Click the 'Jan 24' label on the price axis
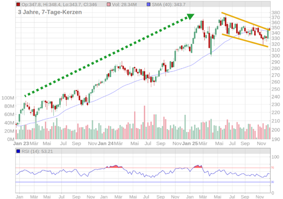283x199 pixels. pyautogui.click(x=105, y=143)
